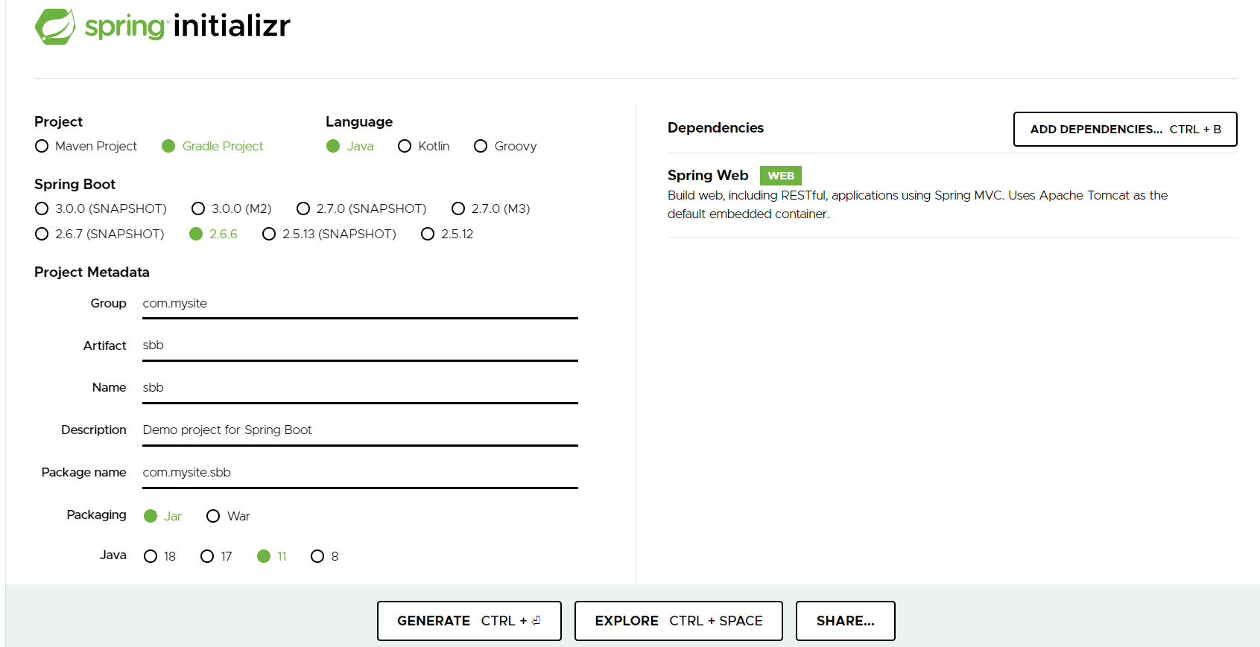1260x647 pixels.
Task: Focus the Package name input field
Action: click(360, 473)
